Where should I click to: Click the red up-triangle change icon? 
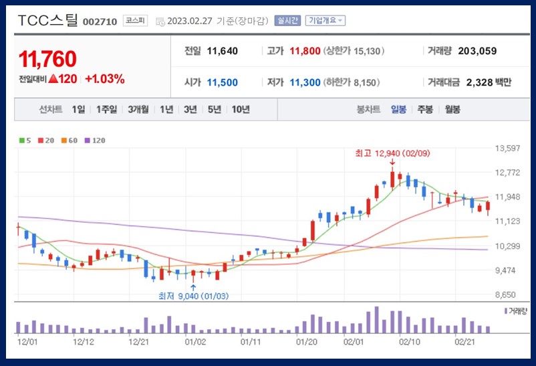click(x=53, y=79)
